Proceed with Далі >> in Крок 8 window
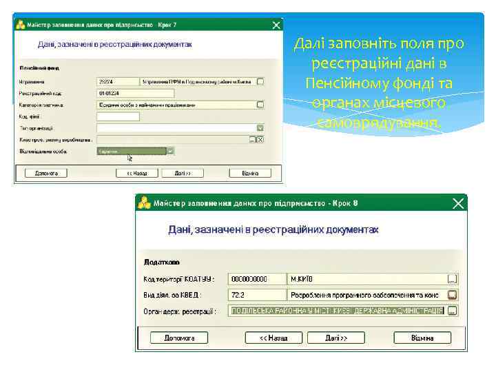Viewport: 496px width, 372px height. click(x=336, y=338)
